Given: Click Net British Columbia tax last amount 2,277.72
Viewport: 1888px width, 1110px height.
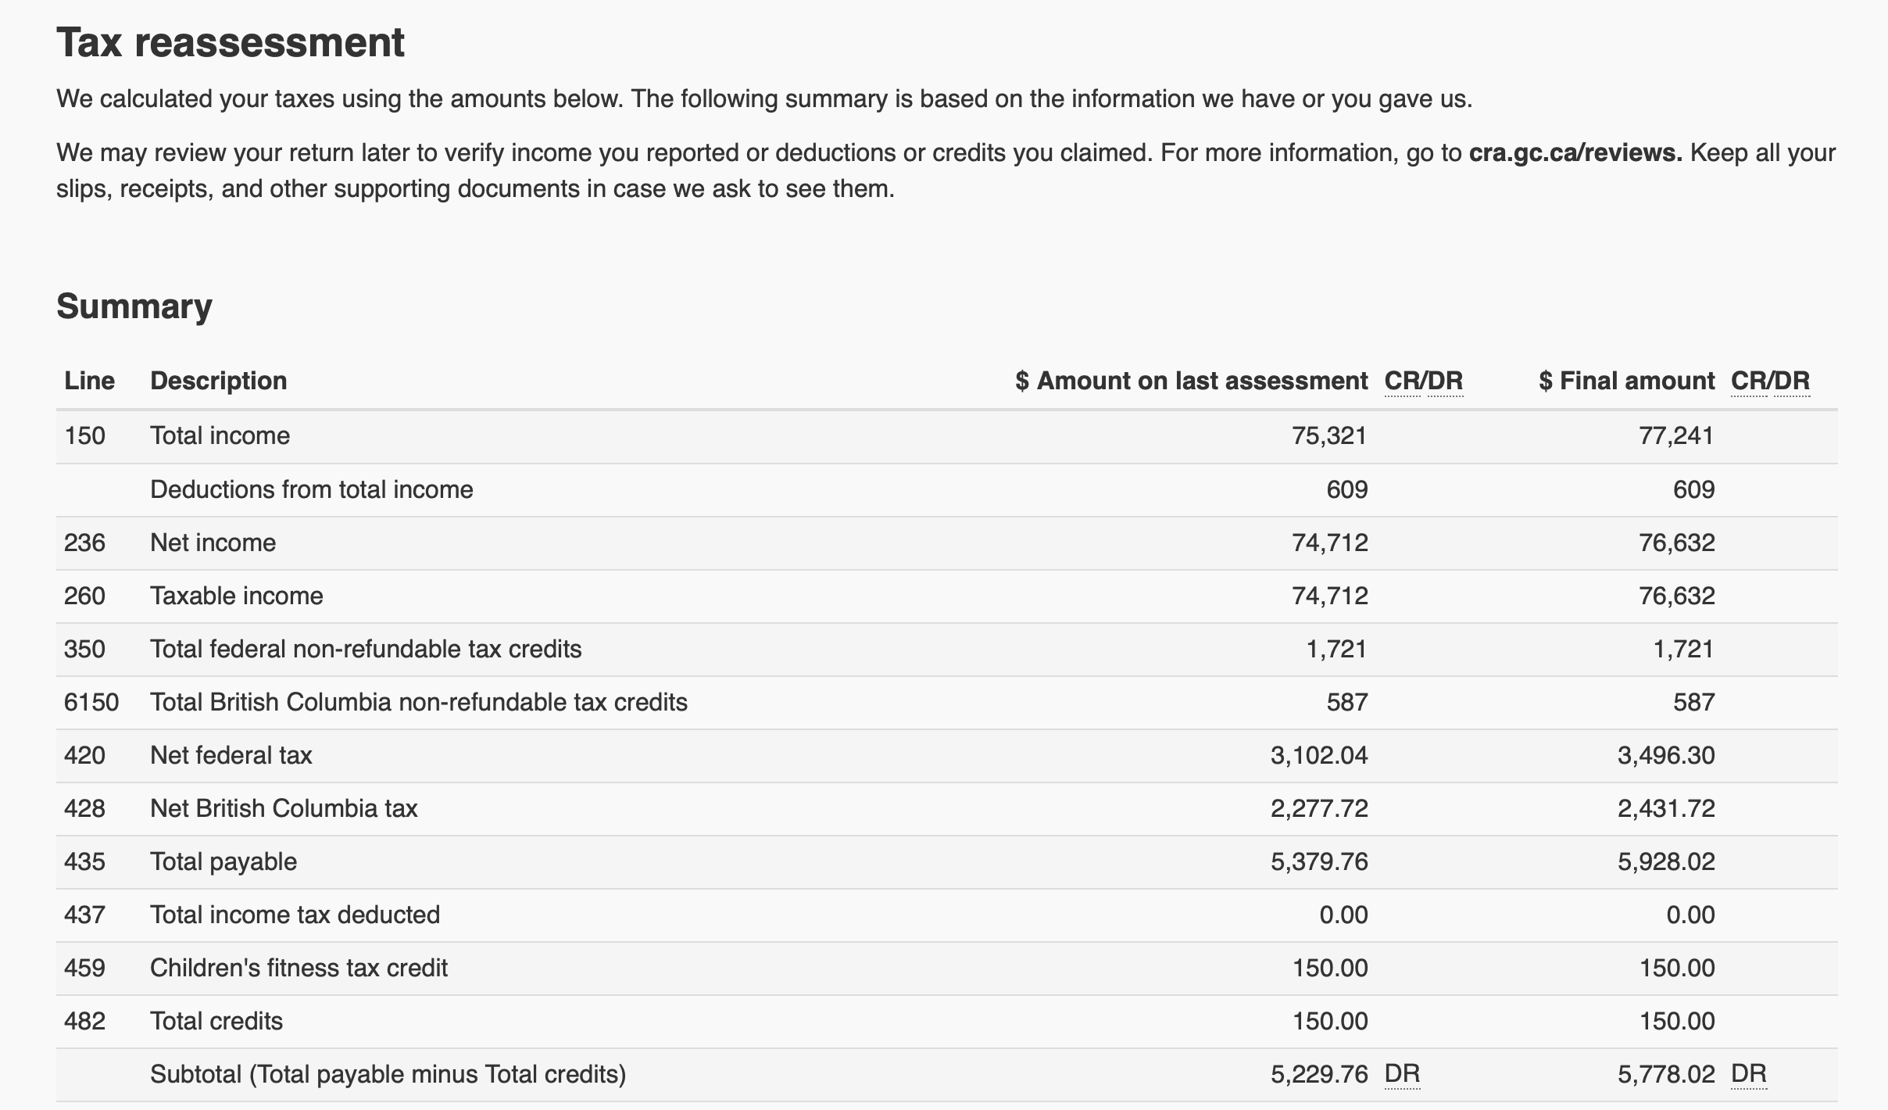Looking at the screenshot, I should (x=1319, y=808).
